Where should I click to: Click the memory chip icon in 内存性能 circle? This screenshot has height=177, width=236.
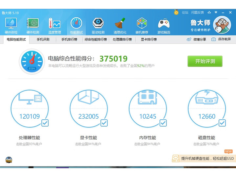click(147, 97)
